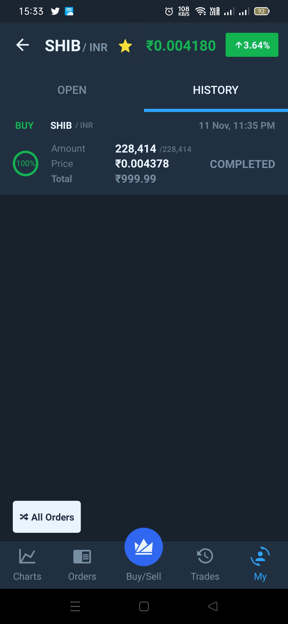Viewport: 288px width, 624px height.
Task: Tap the blue Buy/Sell crown button
Action: 144,547
